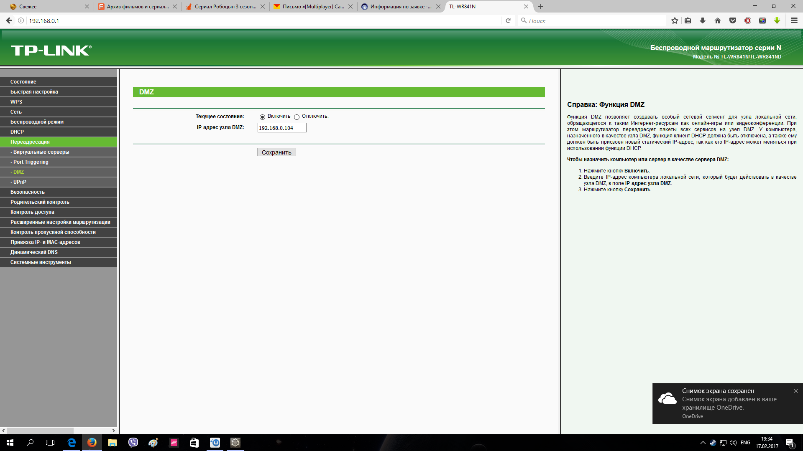Image resolution: width=803 pixels, height=451 pixels.
Task: Click the Firefox bookmark star icon
Action: [x=675, y=20]
